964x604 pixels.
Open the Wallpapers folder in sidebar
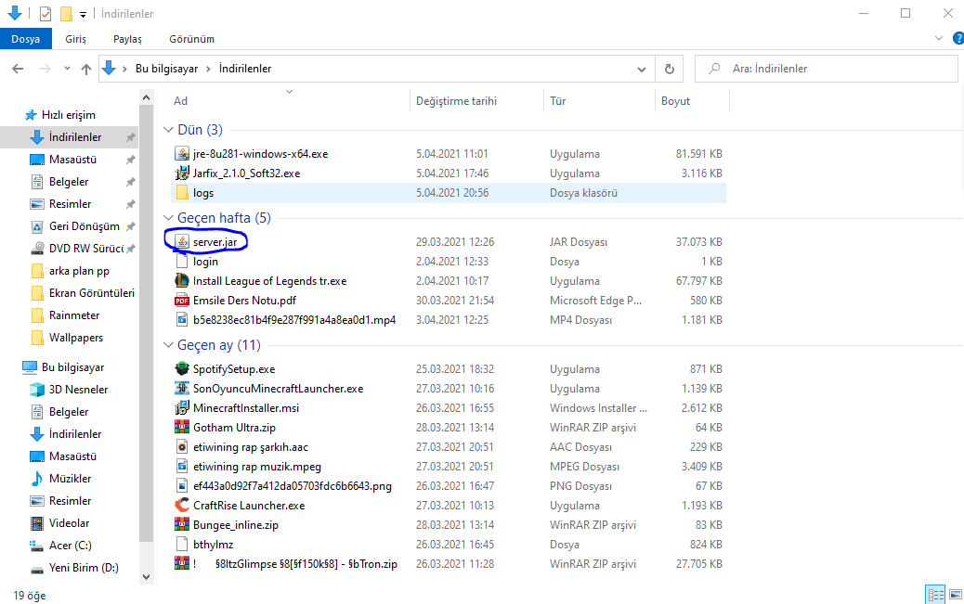[76, 338]
